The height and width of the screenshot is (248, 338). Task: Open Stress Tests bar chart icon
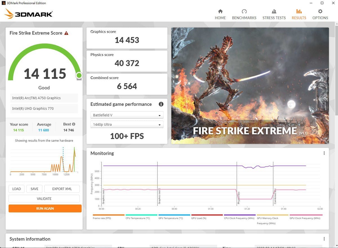tap(274, 11)
